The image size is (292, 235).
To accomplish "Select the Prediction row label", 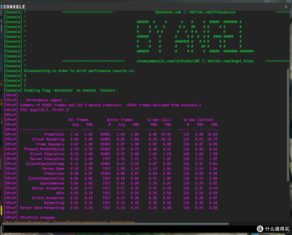I will [x=54, y=174].
